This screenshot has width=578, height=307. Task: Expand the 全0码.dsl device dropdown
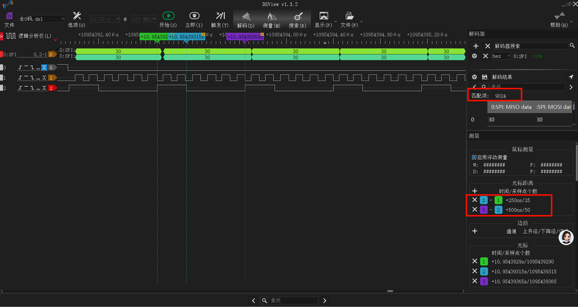click(41, 19)
